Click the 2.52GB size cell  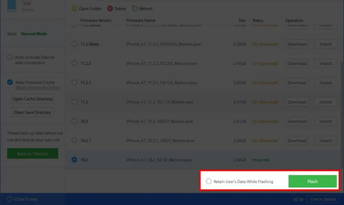point(240,44)
